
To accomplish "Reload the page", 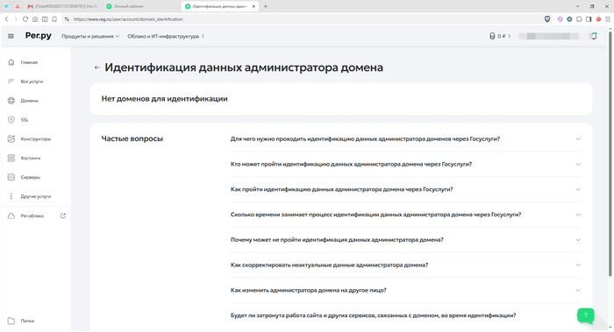I will click(x=25, y=19).
